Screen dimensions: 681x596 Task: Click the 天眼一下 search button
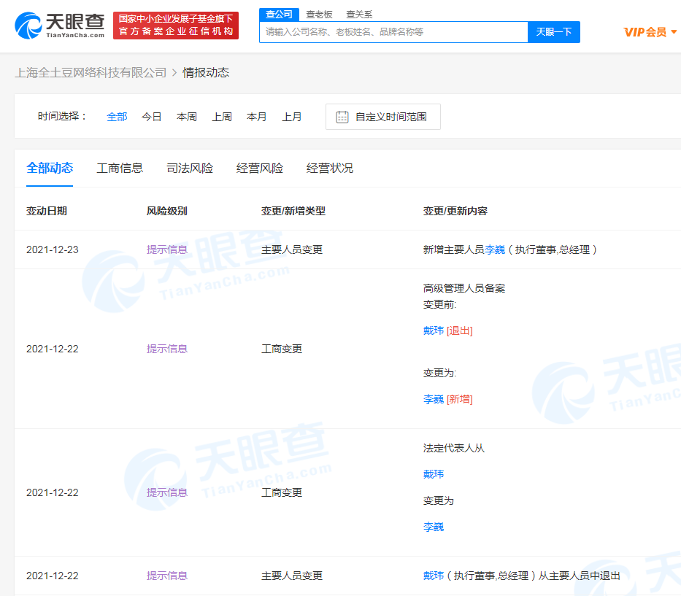tap(553, 32)
